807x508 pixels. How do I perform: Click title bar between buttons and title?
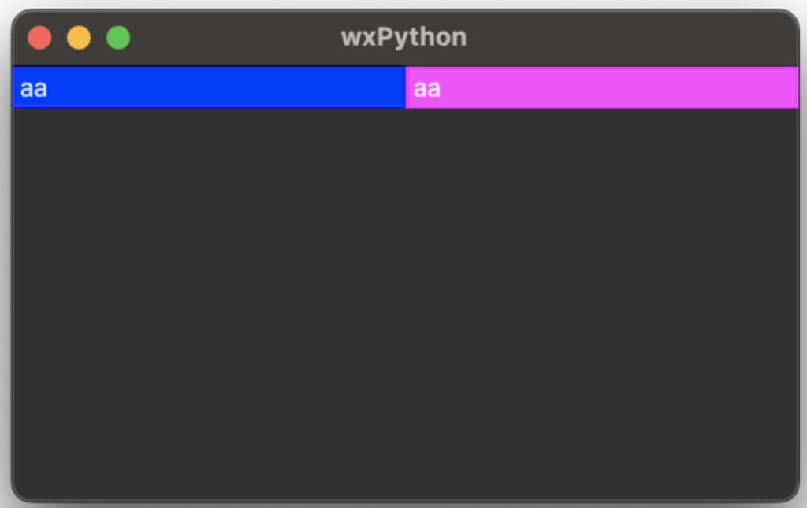click(x=236, y=38)
